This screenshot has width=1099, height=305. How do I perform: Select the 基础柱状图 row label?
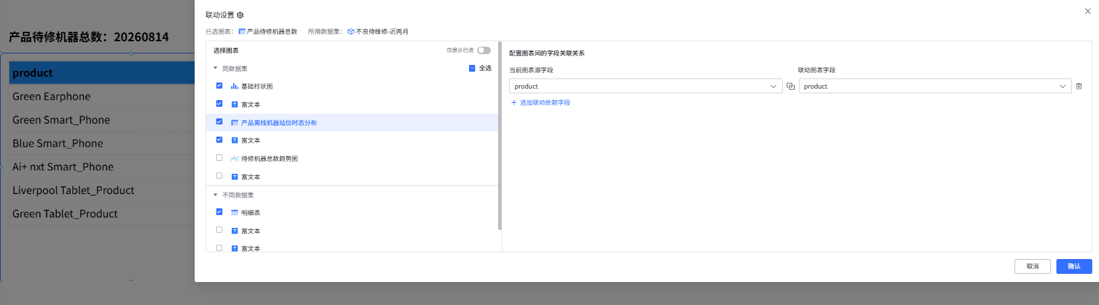click(257, 87)
